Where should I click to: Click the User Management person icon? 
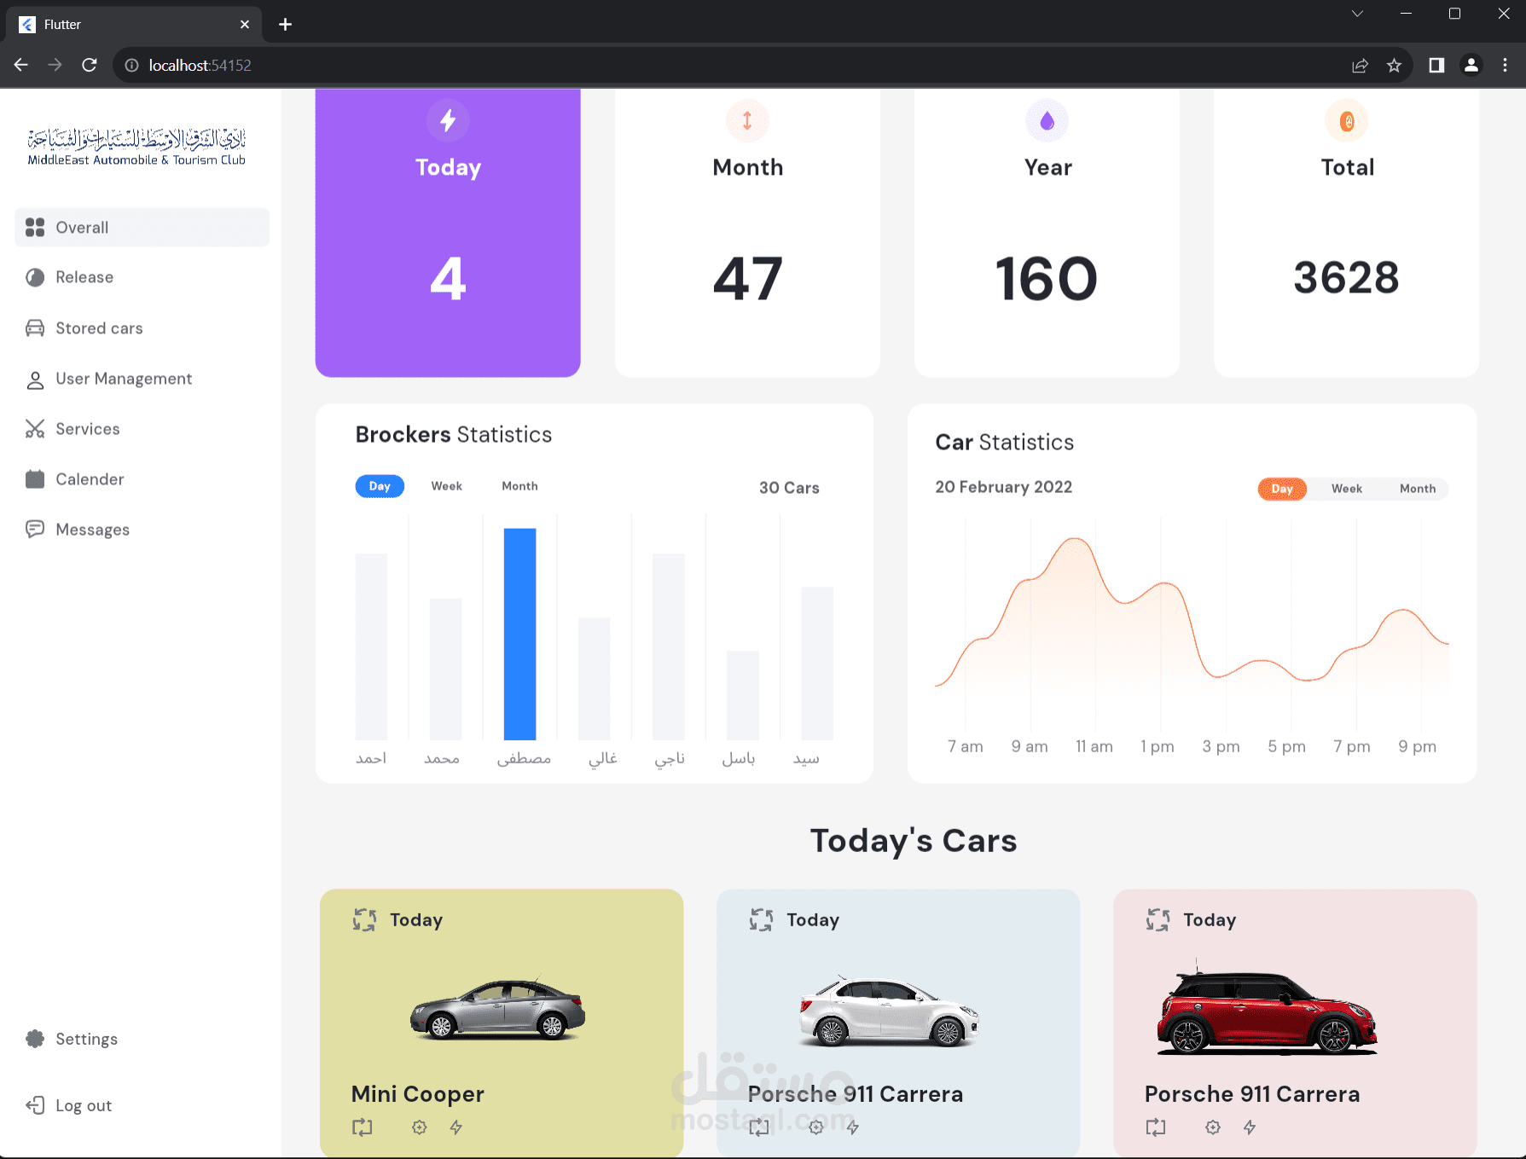[x=35, y=380]
